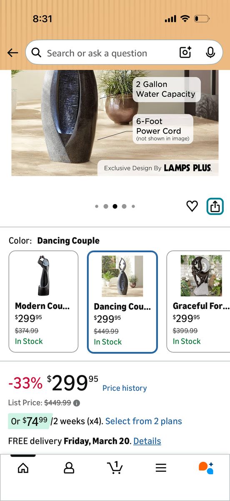Open the account profile icon

coord(69,468)
